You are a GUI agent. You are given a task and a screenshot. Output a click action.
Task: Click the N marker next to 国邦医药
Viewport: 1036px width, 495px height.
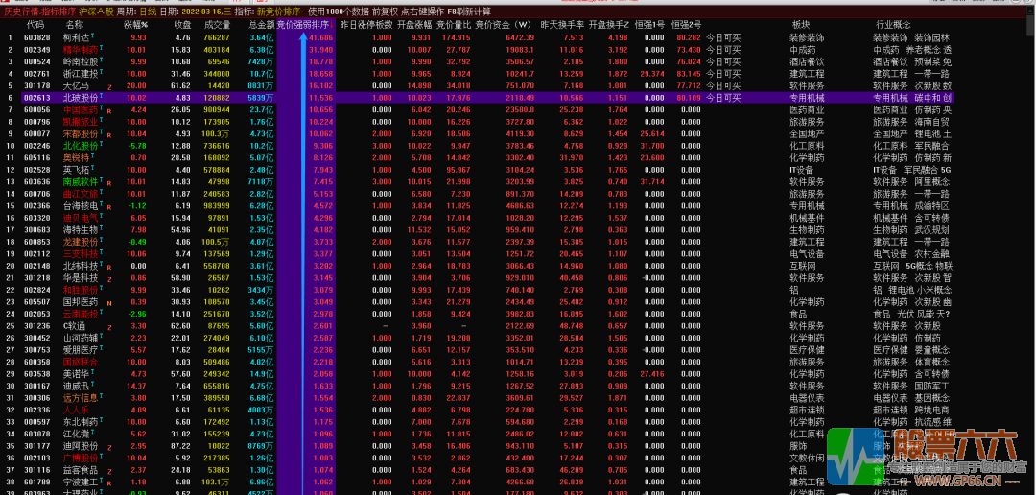point(108,301)
